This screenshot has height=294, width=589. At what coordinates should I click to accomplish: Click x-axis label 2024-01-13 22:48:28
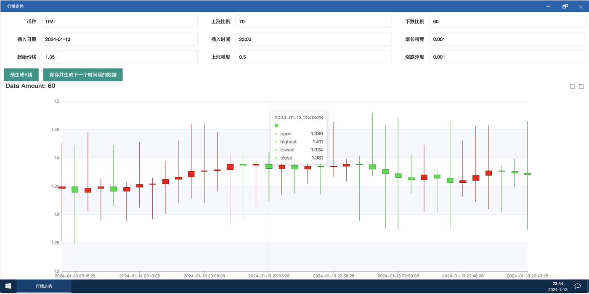(462, 276)
